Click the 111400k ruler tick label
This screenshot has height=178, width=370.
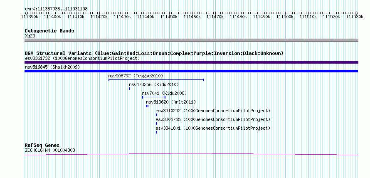53,17
